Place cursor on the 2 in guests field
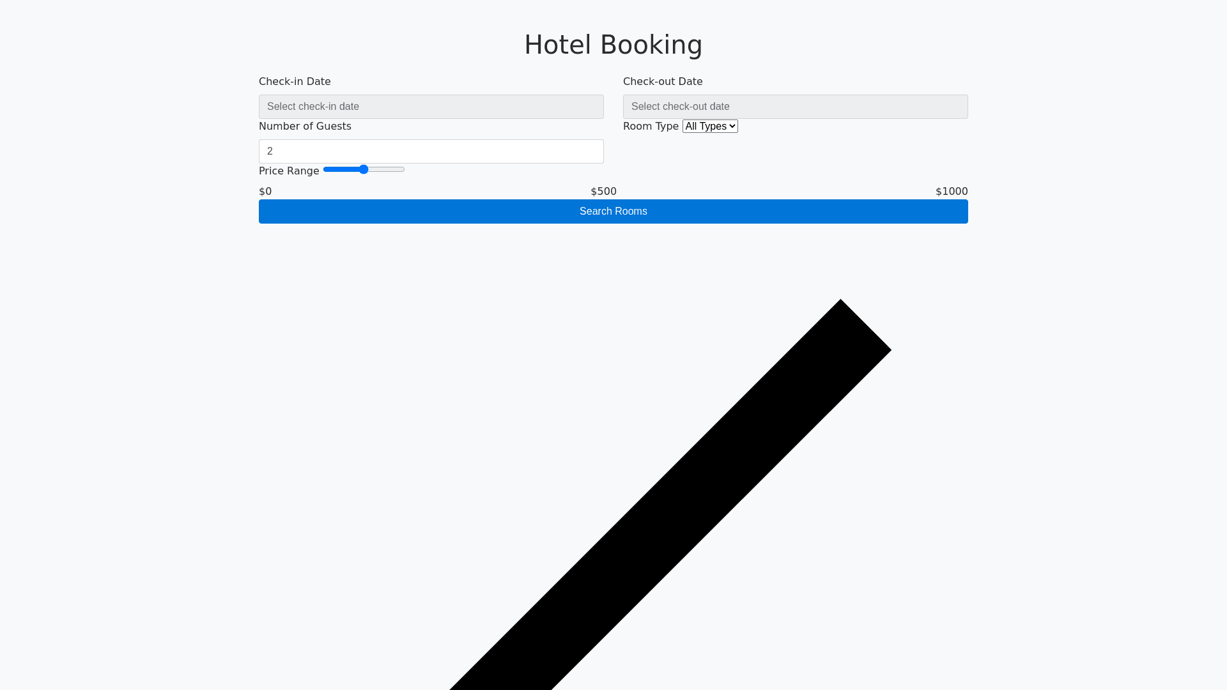1227x690 pixels. pyautogui.click(x=270, y=151)
